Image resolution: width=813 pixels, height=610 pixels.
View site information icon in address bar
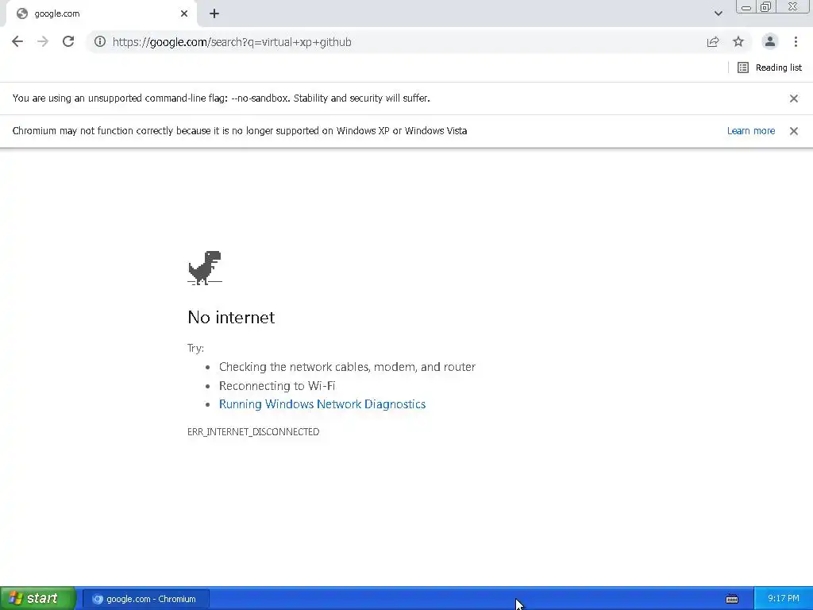(x=100, y=41)
